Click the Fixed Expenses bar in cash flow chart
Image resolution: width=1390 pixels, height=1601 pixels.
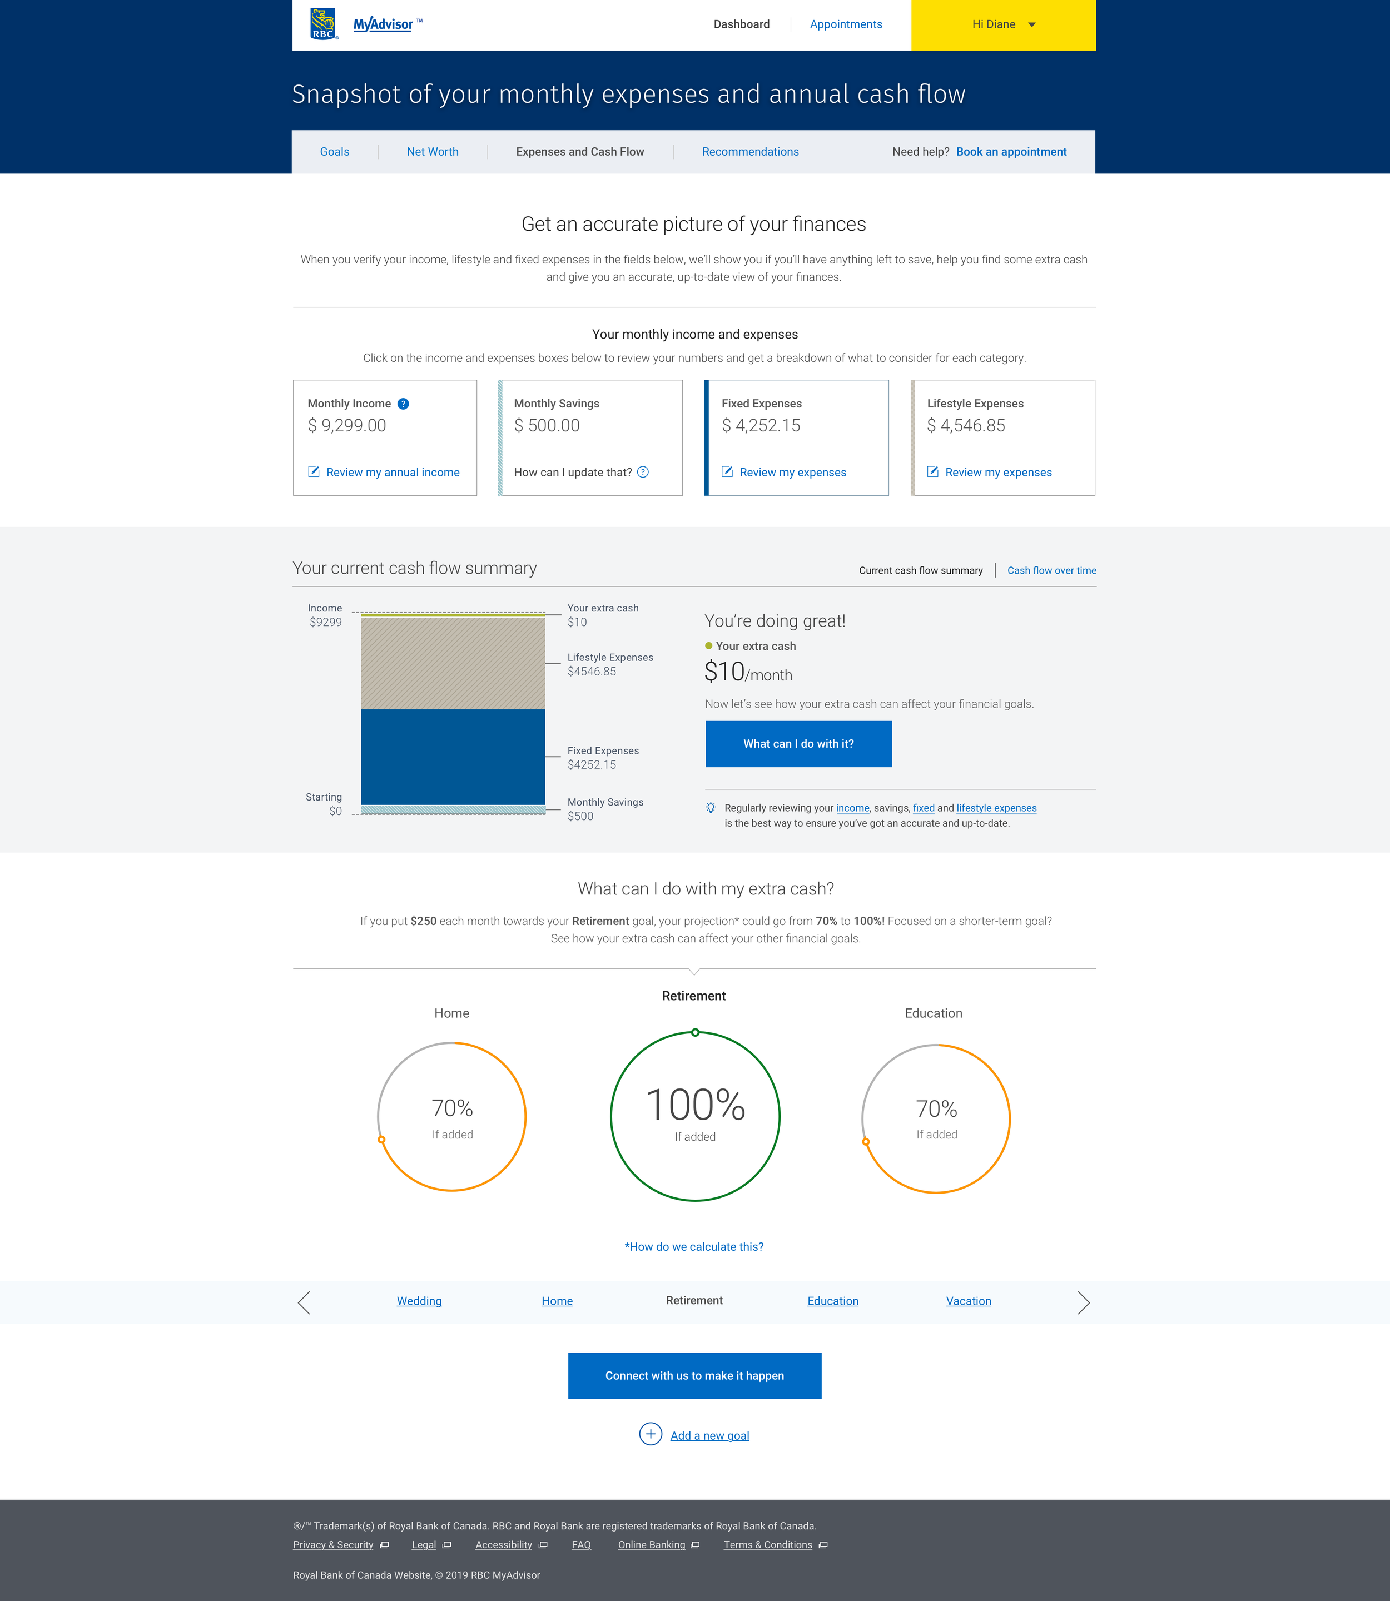(x=453, y=756)
